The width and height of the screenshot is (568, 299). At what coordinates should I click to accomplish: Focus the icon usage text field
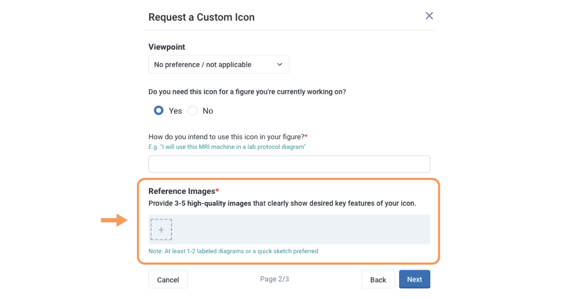[x=289, y=164]
